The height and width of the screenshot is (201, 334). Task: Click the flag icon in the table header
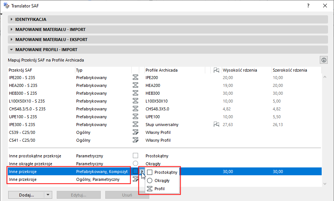[x=216, y=70]
